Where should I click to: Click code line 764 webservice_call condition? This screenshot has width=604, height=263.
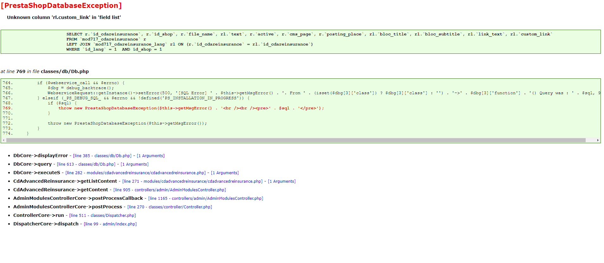(x=81, y=83)
